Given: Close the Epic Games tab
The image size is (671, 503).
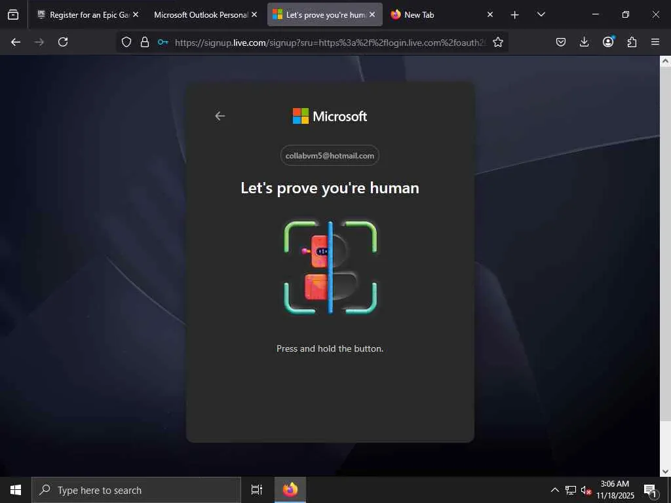Looking at the screenshot, I should pyautogui.click(x=136, y=14).
